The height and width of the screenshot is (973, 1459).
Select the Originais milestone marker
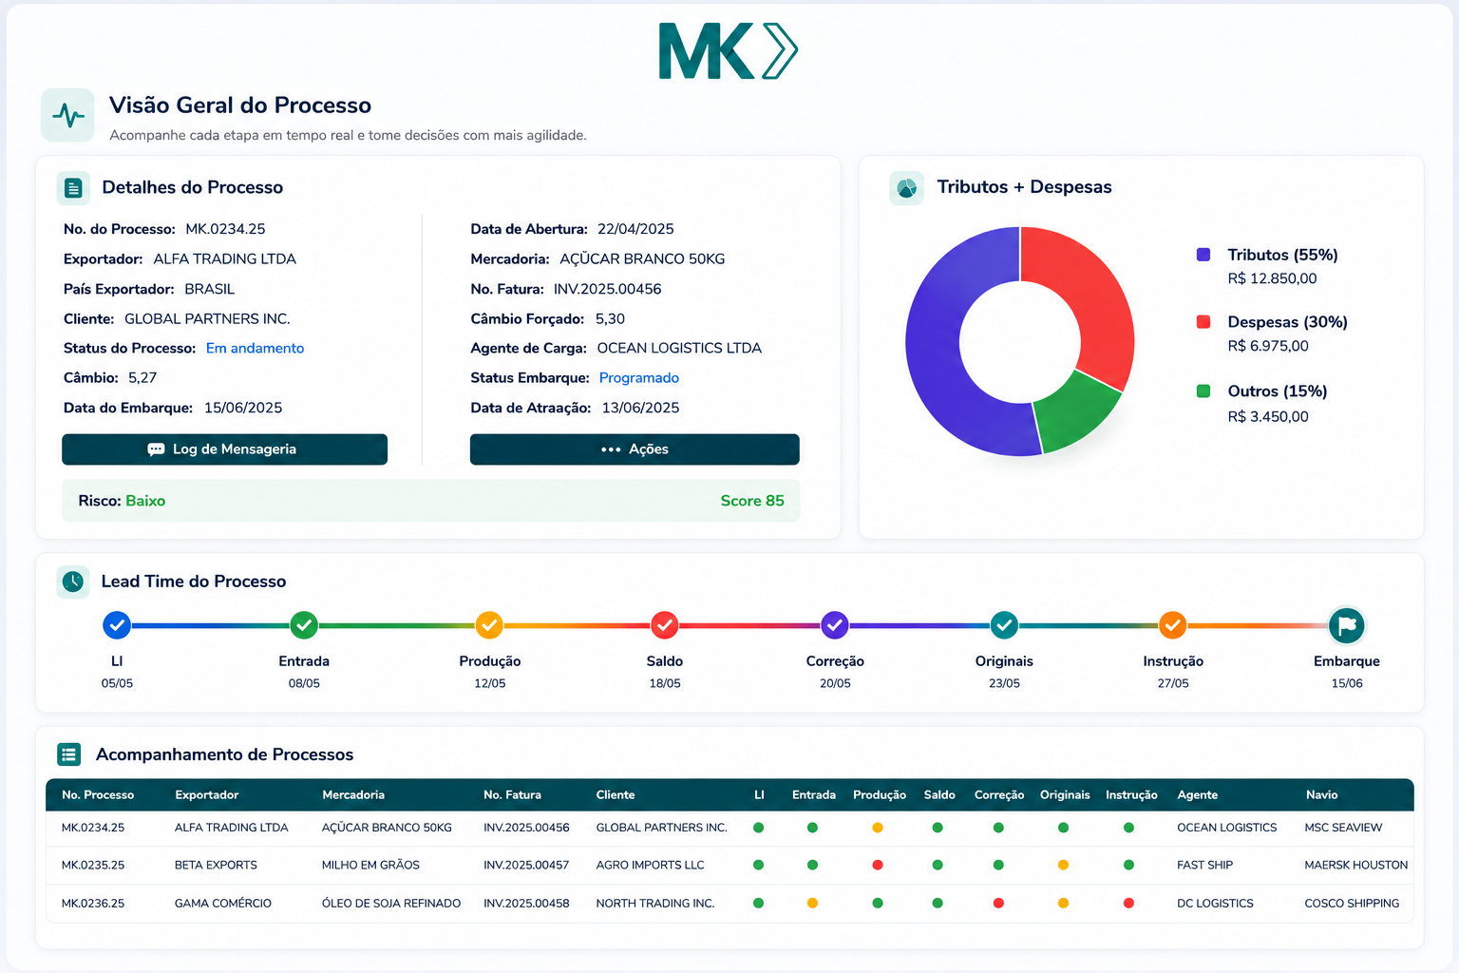pyautogui.click(x=1004, y=625)
